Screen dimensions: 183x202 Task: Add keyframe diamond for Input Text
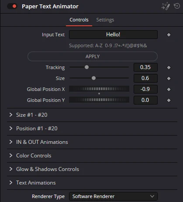point(169,35)
